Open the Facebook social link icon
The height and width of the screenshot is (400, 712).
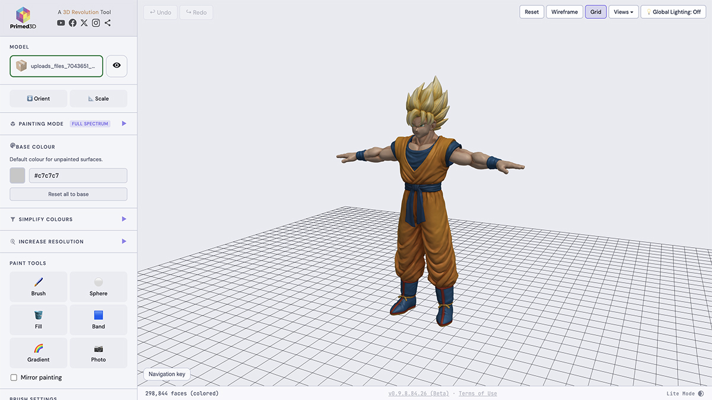point(72,23)
